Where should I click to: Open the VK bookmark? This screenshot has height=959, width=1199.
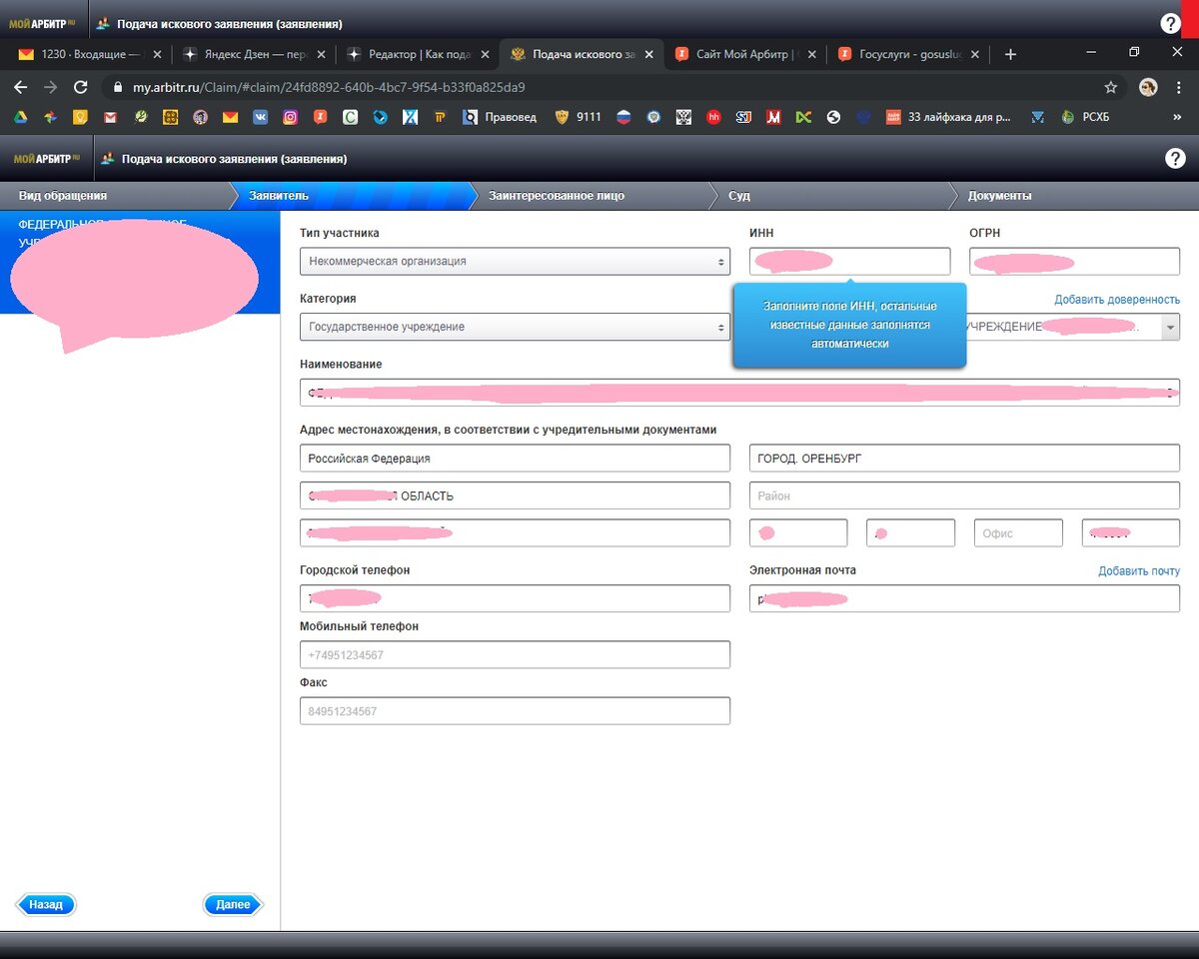pos(261,117)
